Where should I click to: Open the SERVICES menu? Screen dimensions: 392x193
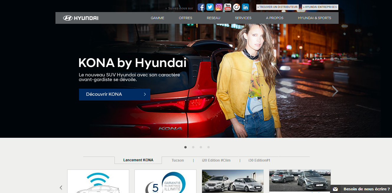pos(243,18)
